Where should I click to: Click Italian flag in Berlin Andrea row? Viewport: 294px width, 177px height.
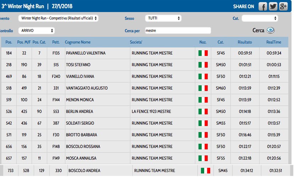point(203,112)
